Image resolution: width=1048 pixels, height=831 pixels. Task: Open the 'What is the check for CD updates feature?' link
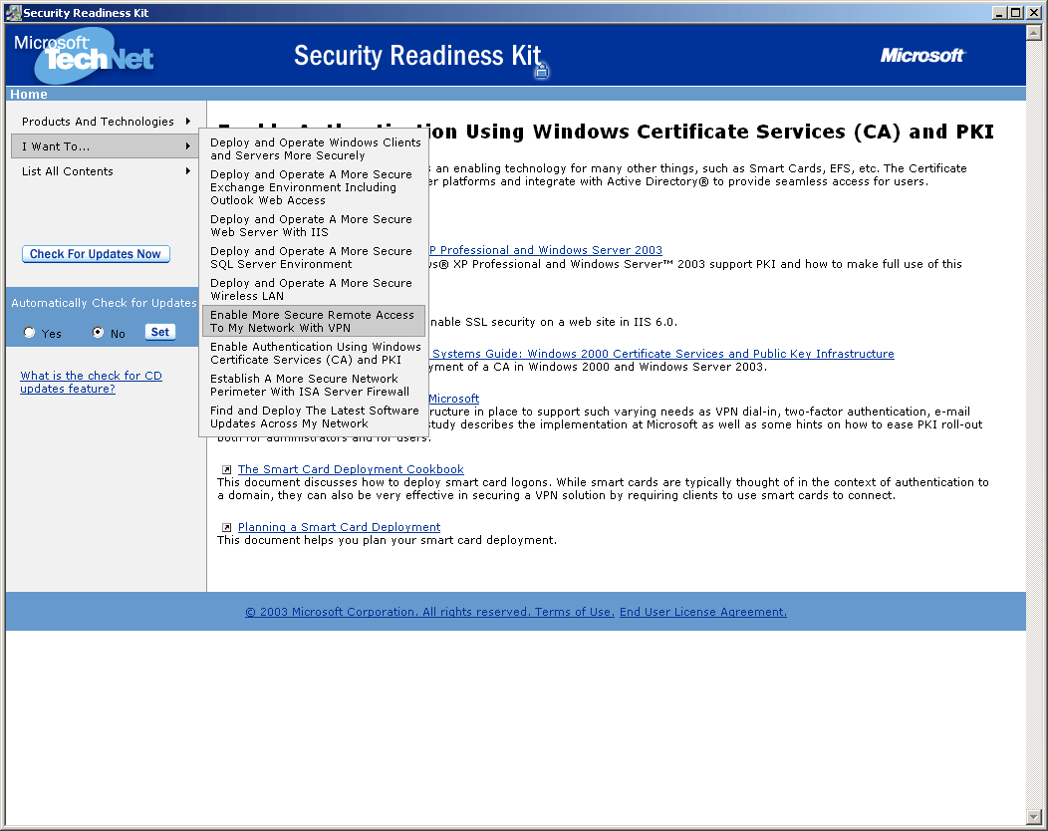(x=91, y=383)
